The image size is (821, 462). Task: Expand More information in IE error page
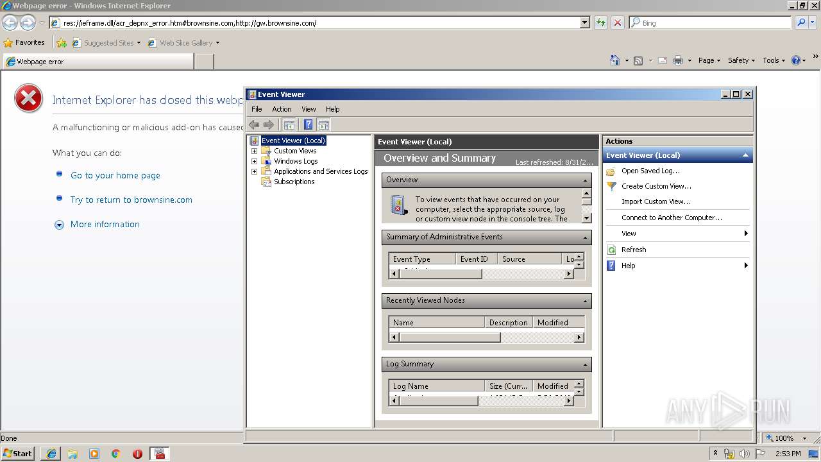pos(105,224)
